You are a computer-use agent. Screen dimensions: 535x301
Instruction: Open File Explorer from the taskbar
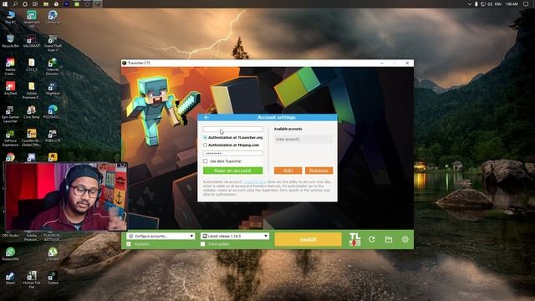tap(46, 4)
